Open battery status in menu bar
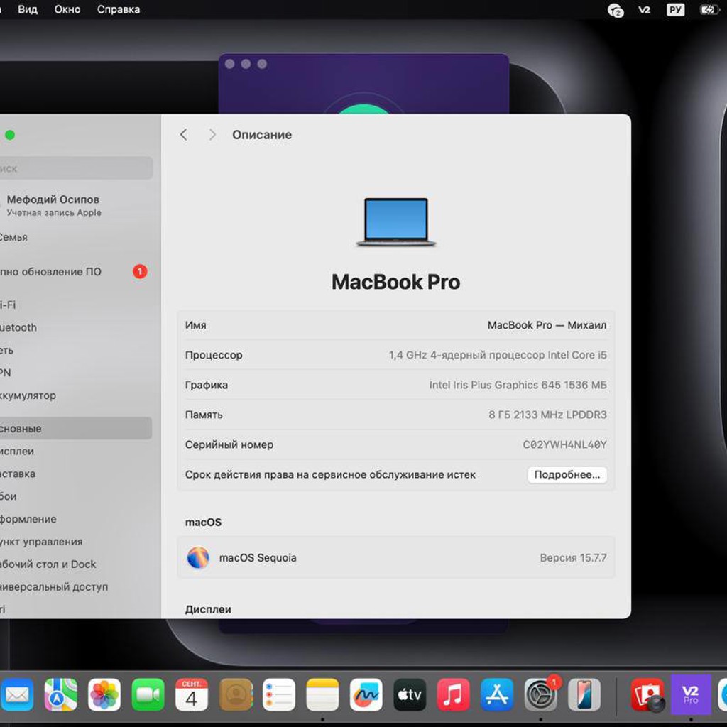The height and width of the screenshot is (727, 727). point(709,9)
